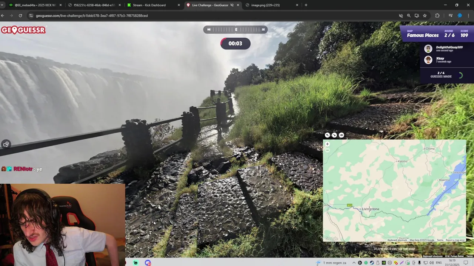Click the Google logo on map
This screenshot has height=266, width=474.
tap(331, 239)
